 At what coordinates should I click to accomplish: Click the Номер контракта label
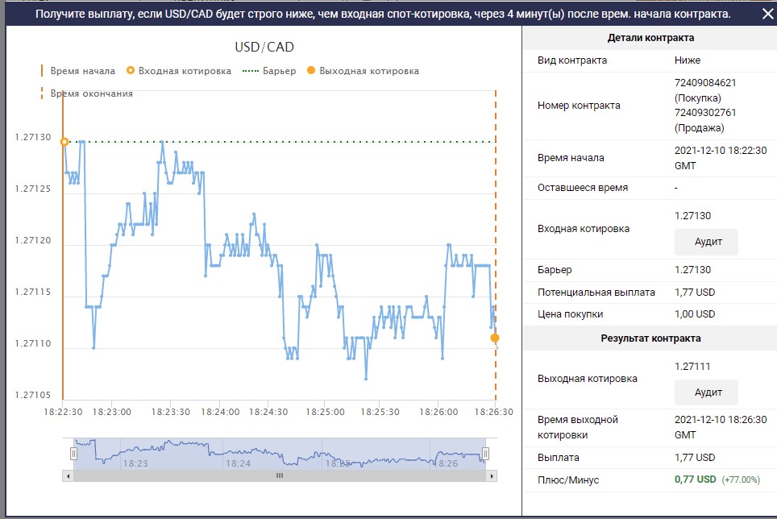tap(579, 106)
